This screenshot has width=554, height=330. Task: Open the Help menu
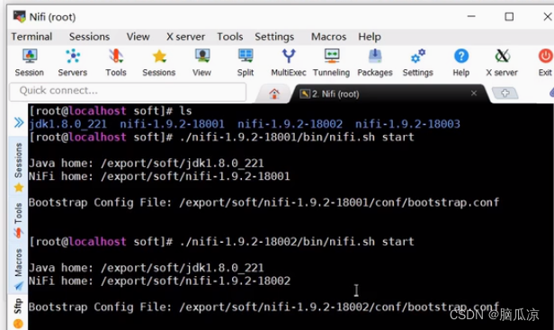click(x=370, y=37)
